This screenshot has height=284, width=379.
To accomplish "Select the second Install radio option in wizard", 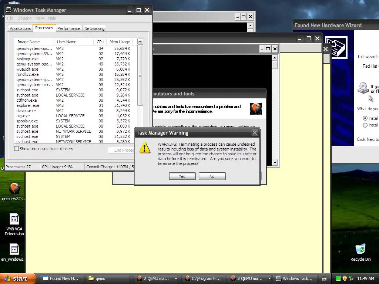I will (x=365, y=125).
